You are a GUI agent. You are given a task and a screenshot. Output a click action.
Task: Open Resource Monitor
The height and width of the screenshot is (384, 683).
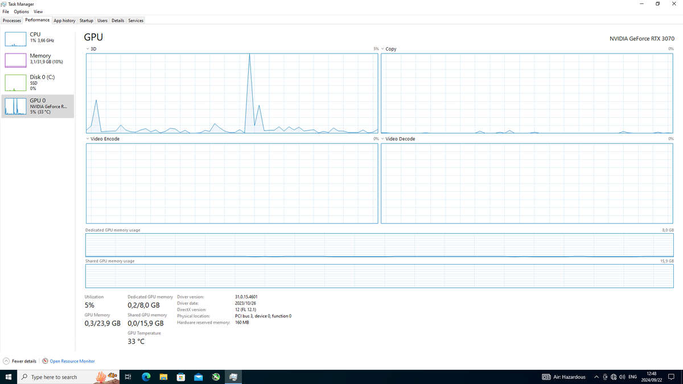coord(71,361)
